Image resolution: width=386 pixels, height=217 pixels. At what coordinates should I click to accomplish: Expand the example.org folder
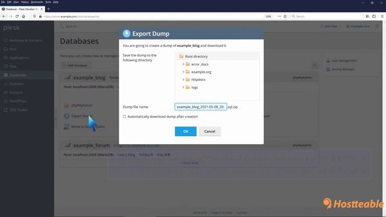point(183,72)
